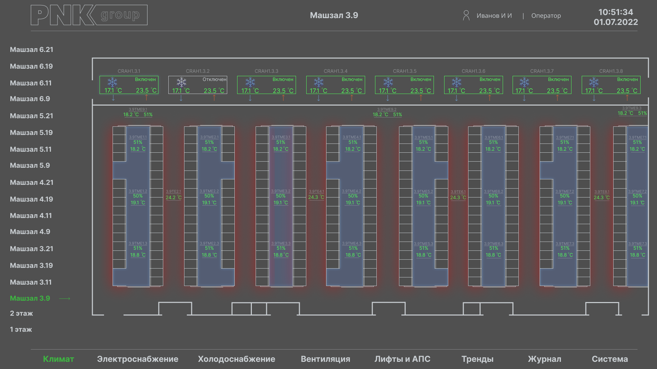Screen dimensions: 657x369
Task: Click the PNK group logo
Action: pyautogui.click(x=89, y=15)
